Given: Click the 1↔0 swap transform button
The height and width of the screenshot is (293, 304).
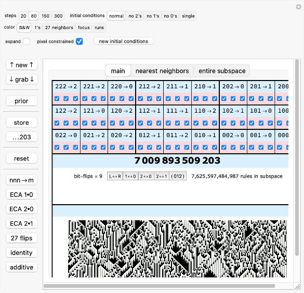Looking at the screenshot, I should [x=130, y=176].
